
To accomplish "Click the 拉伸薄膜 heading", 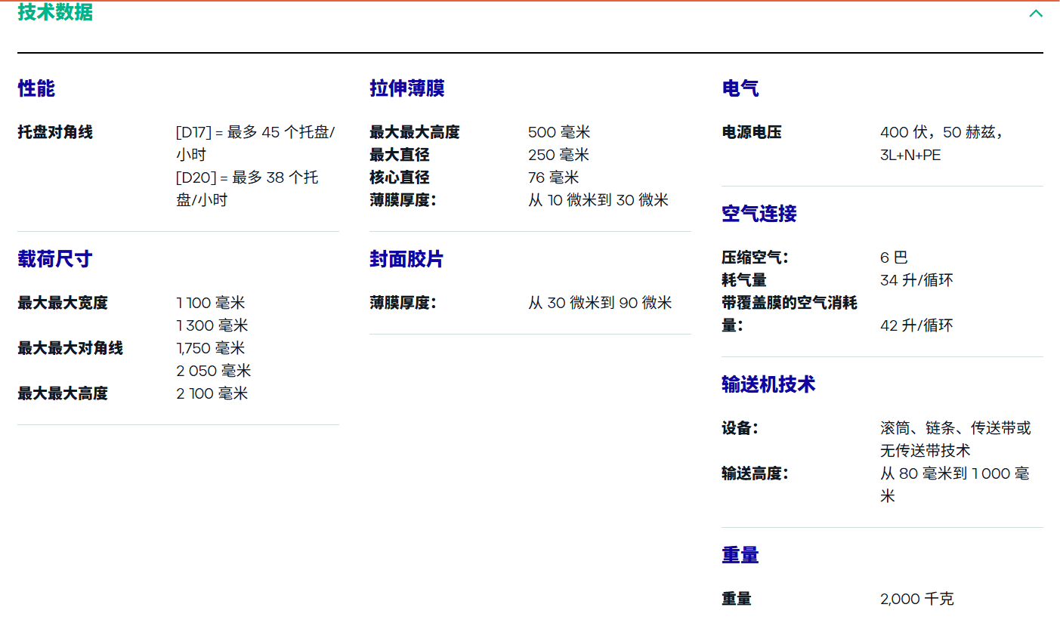I will pos(406,88).
